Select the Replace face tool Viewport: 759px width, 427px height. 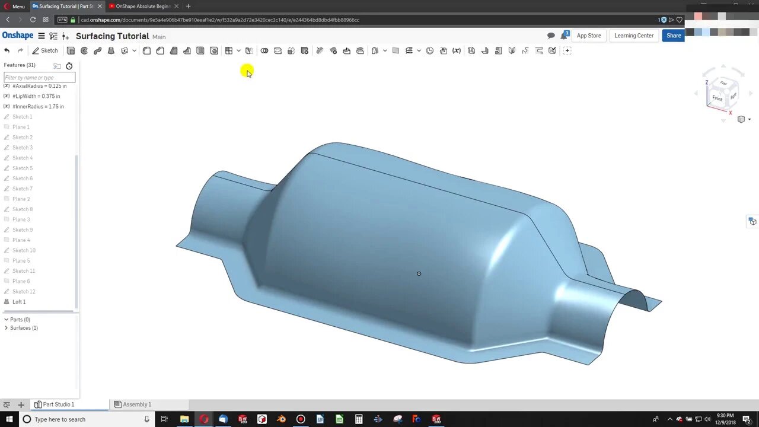tap(360, 50)
